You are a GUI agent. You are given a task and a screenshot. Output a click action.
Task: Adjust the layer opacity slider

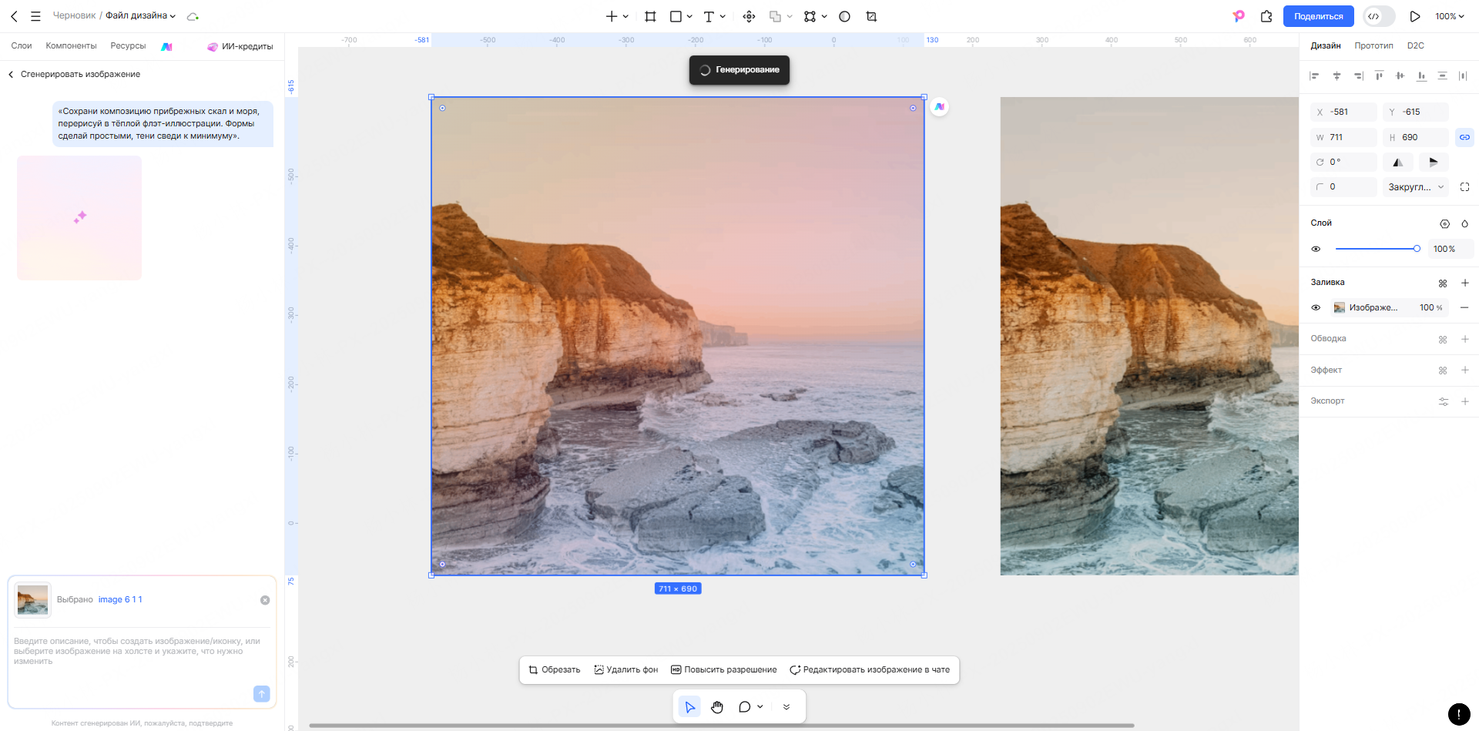point(1377,249)
